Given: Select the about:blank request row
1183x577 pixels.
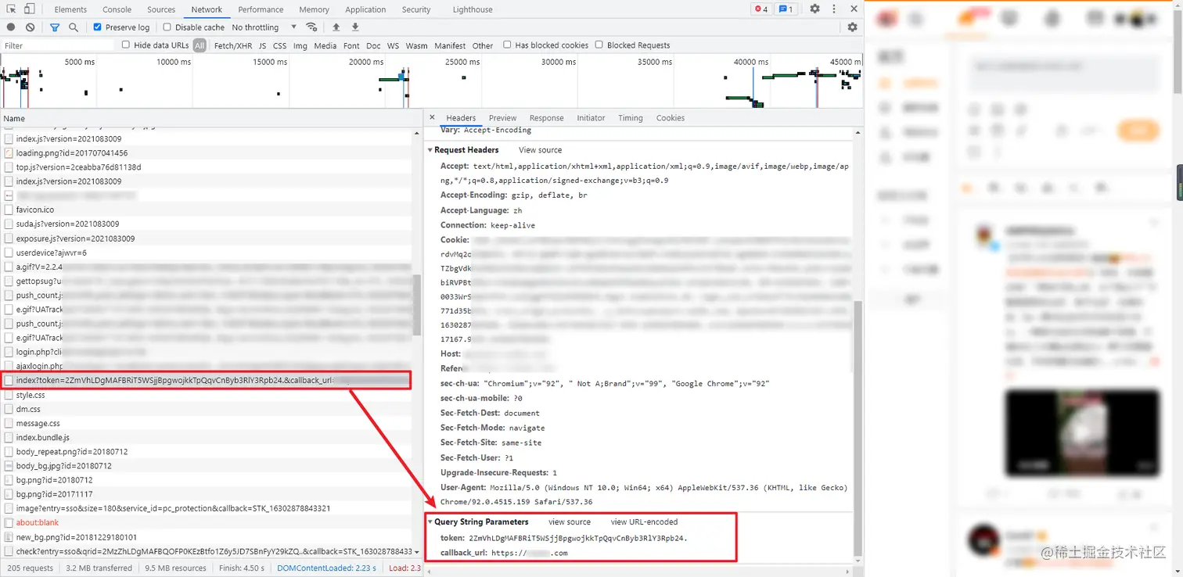Looking at the screenshot, I should coord(207,522).
